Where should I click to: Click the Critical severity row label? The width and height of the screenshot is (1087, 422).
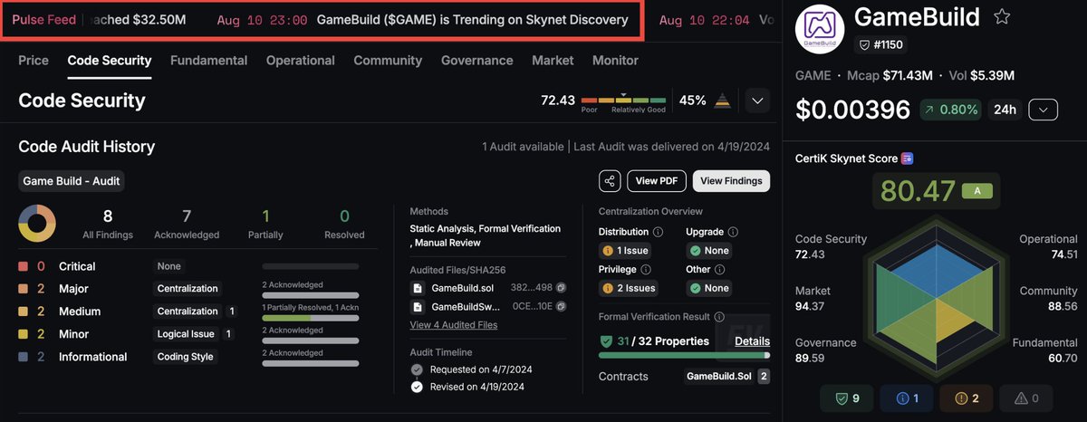tap(77, 266)
